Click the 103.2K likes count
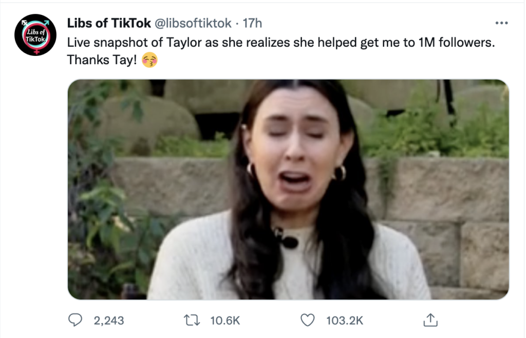 click(345, 321)
